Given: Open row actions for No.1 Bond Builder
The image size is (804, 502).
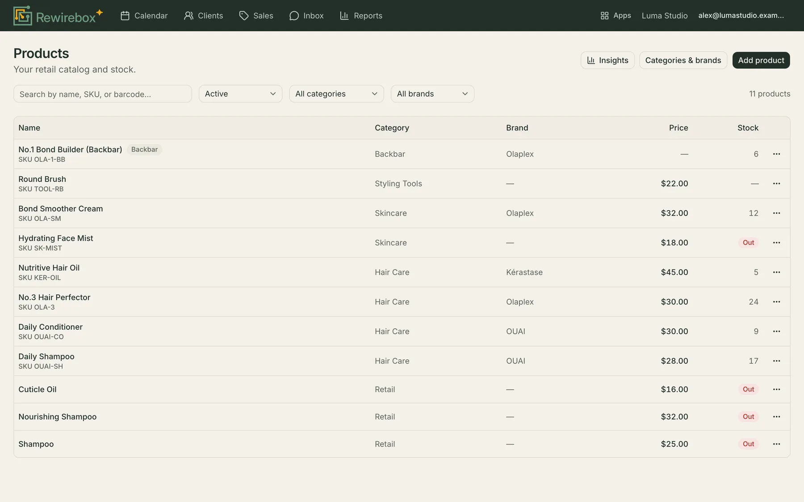Looking at the screenshot, I should [777, 154].
